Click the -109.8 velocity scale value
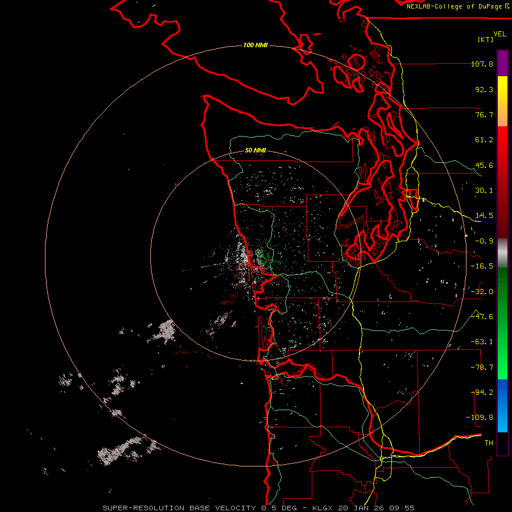The height and width of the screenshot is (512, 512). [x=480, y=418]
